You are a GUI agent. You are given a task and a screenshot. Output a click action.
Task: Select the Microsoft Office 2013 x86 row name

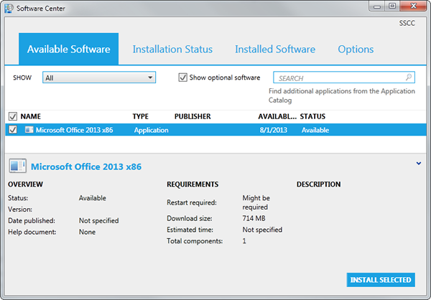pos(74,130)
